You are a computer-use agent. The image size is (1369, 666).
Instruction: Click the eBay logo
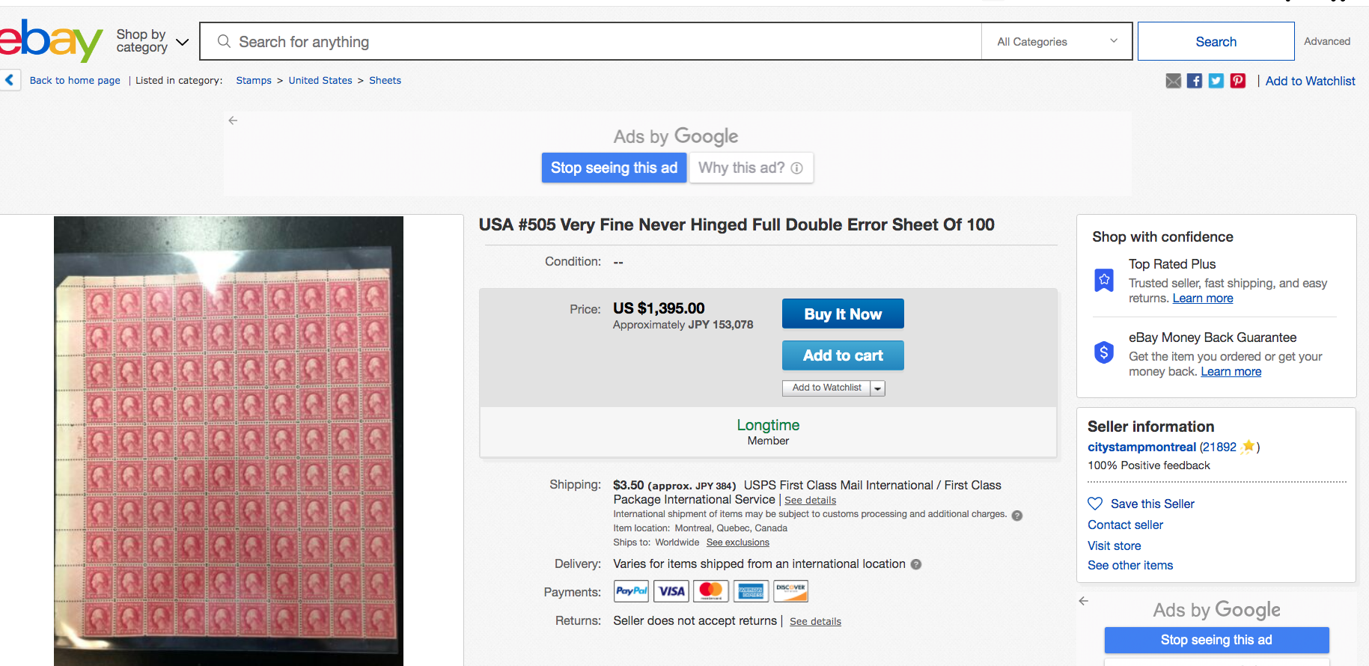click(x=49, y=40)
